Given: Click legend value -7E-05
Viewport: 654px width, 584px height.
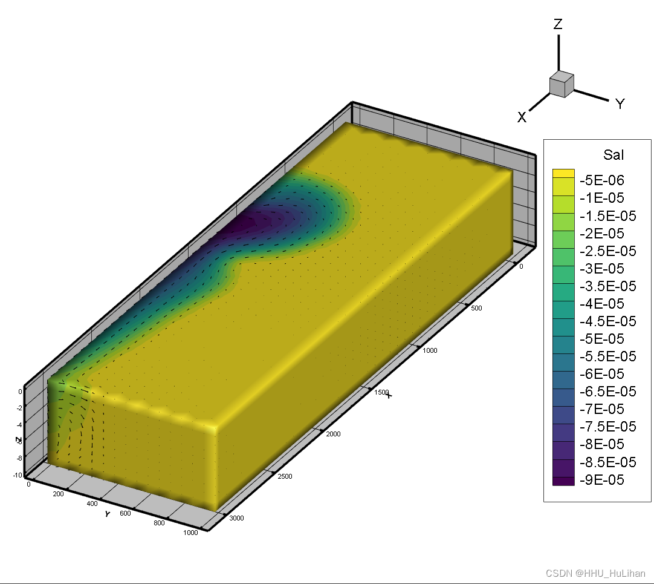Looking at the screenshot, I should tap(602, 409).
